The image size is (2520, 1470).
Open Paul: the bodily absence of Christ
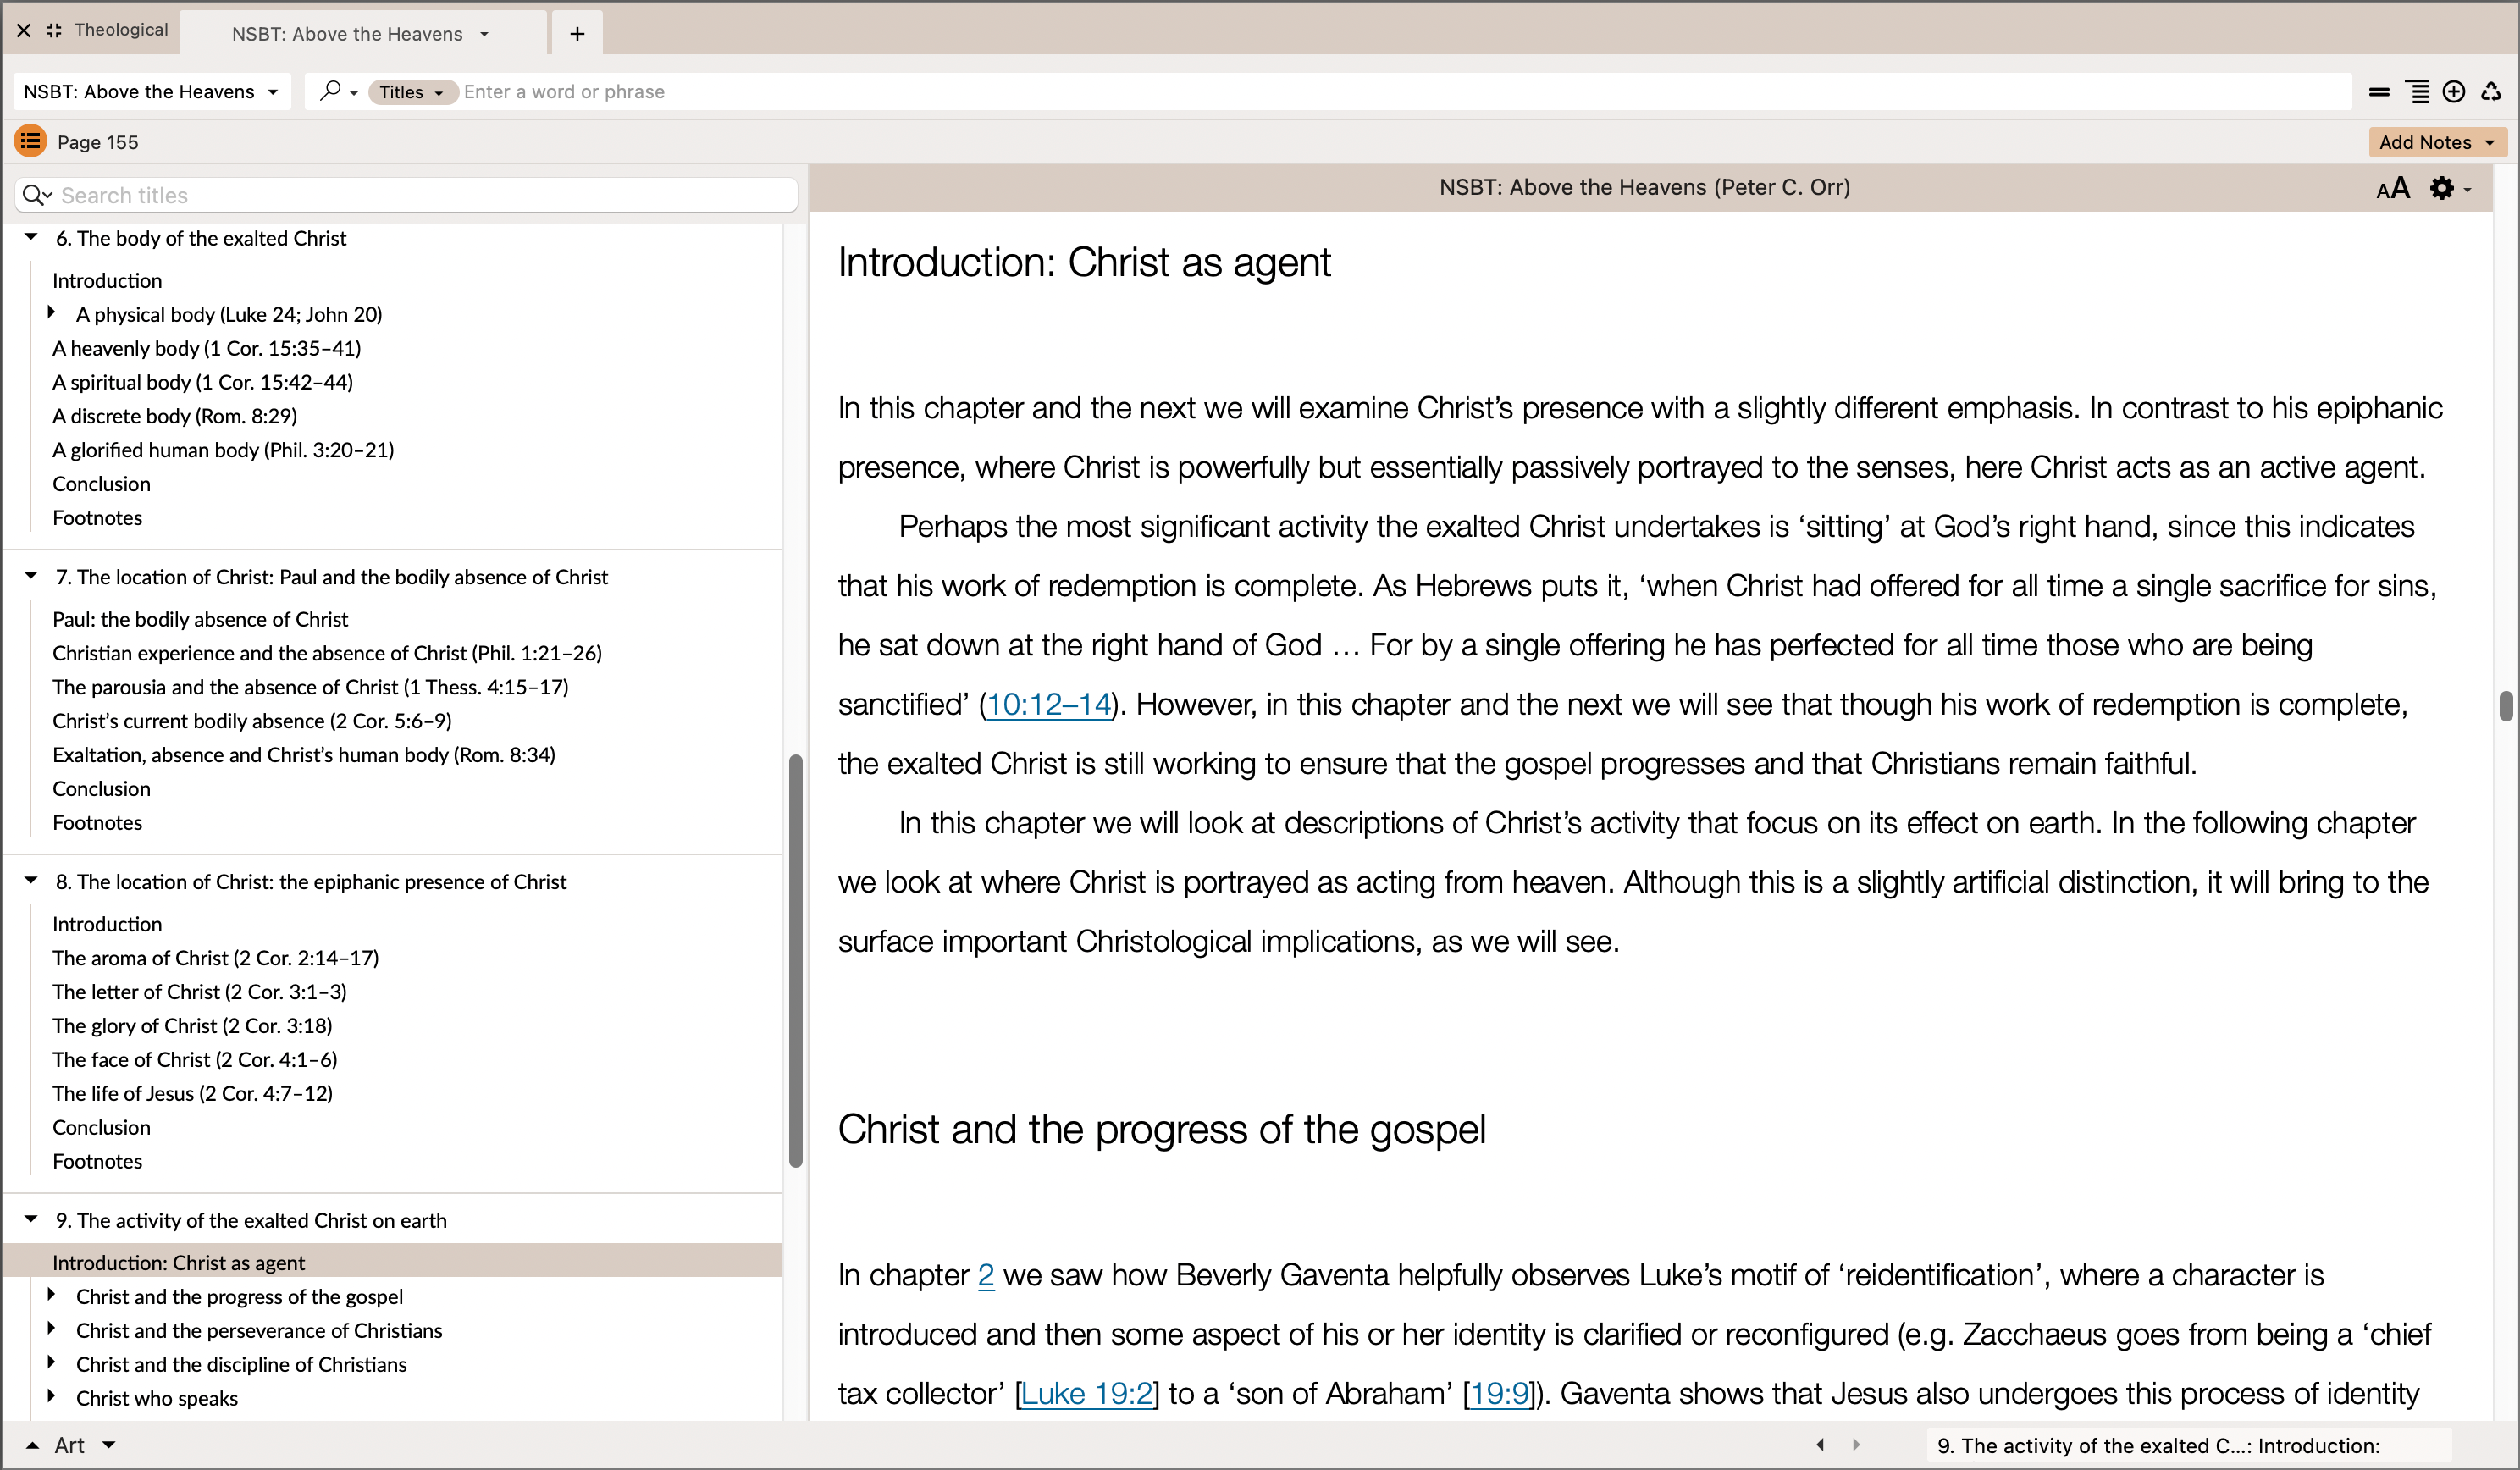200,619
